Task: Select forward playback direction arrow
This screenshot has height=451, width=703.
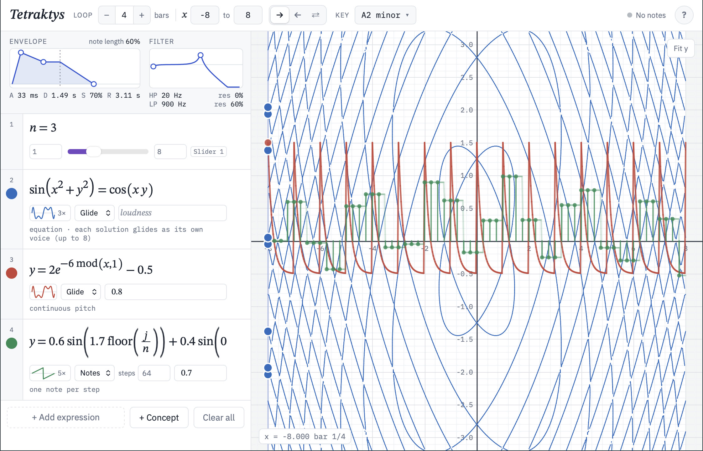Action: (280, 15)
